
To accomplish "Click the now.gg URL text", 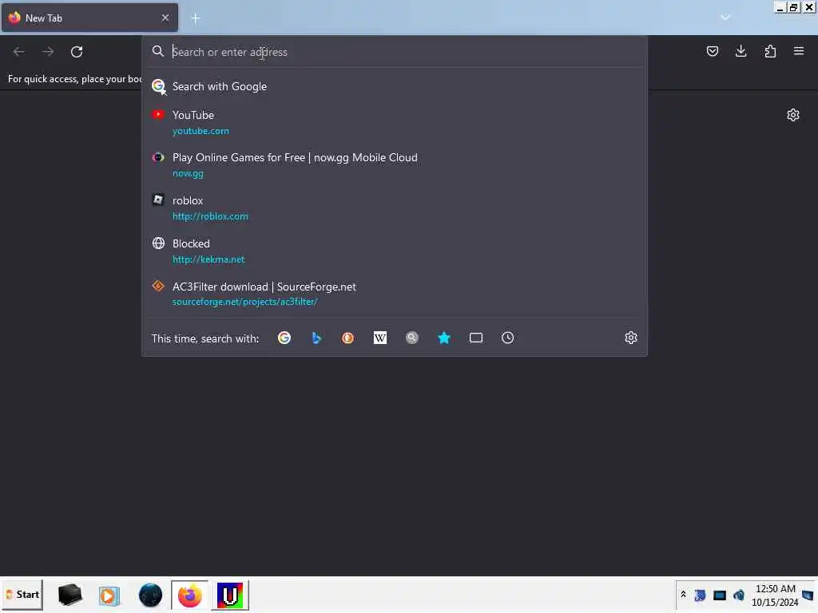I will [188, 173].
